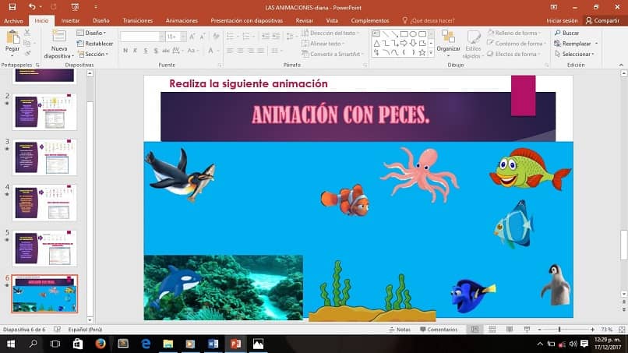Click the Buscar find button
The height and width of the screenshot is (353, 628).
[566, 33]
